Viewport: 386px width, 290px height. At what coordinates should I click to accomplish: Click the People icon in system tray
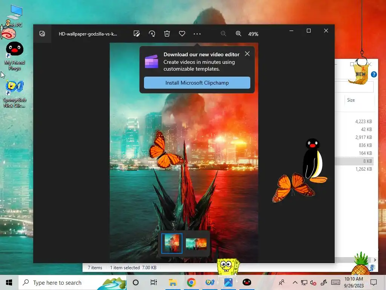pyautogui.click(x=282, y=282)
